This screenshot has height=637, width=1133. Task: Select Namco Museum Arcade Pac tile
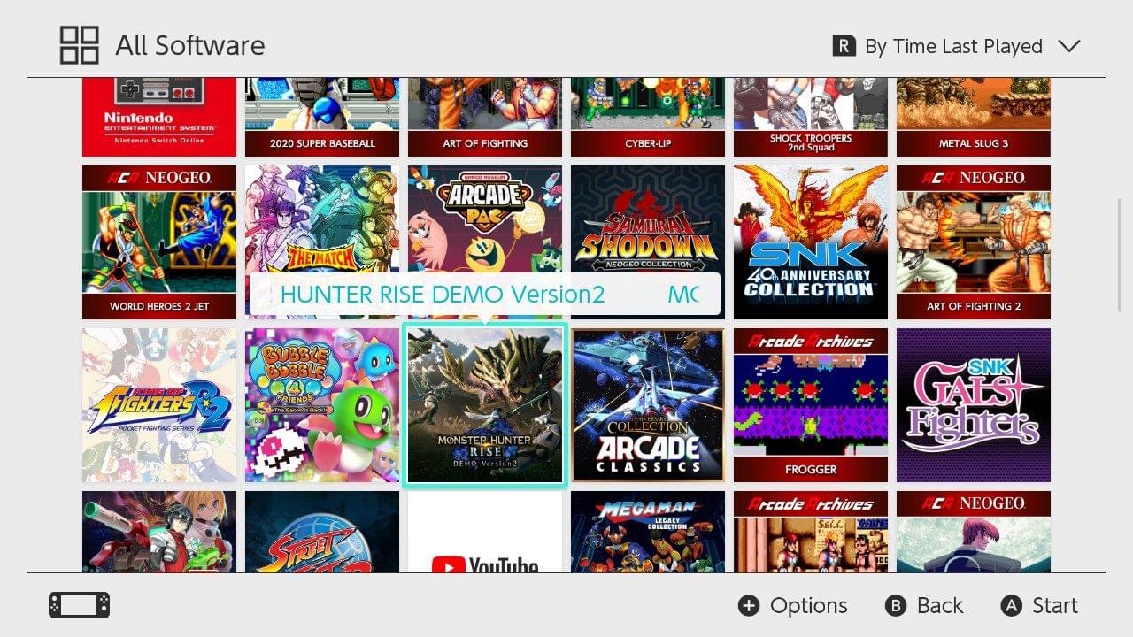coord(485,242)
